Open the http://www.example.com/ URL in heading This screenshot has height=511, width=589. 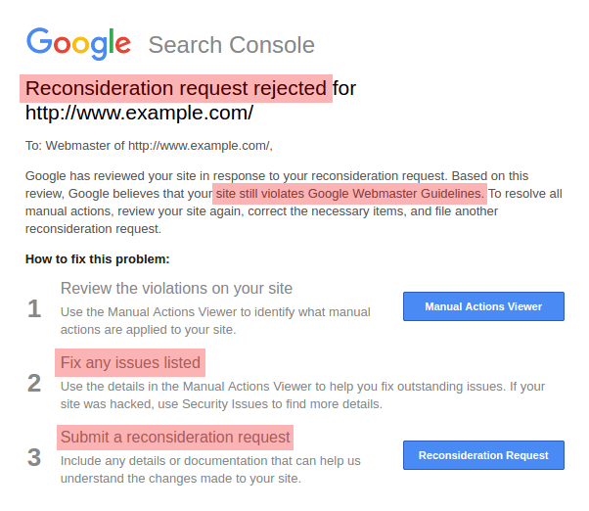pos(139,112)
